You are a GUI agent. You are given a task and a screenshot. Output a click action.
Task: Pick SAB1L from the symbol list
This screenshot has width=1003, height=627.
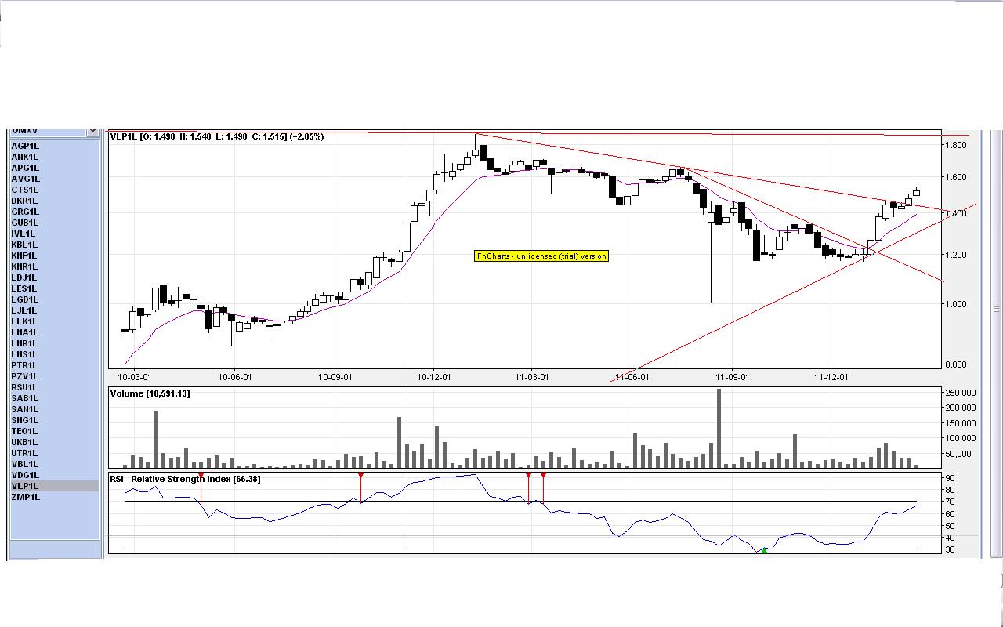tap(25, 398)
